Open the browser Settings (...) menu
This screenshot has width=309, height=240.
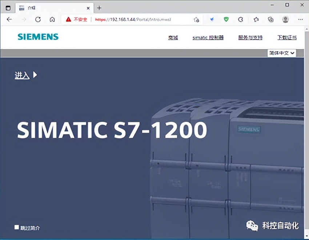(300, 19)
